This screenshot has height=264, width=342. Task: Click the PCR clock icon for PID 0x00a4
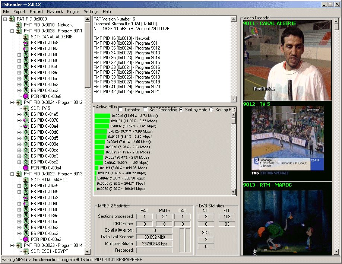[26, 168]
